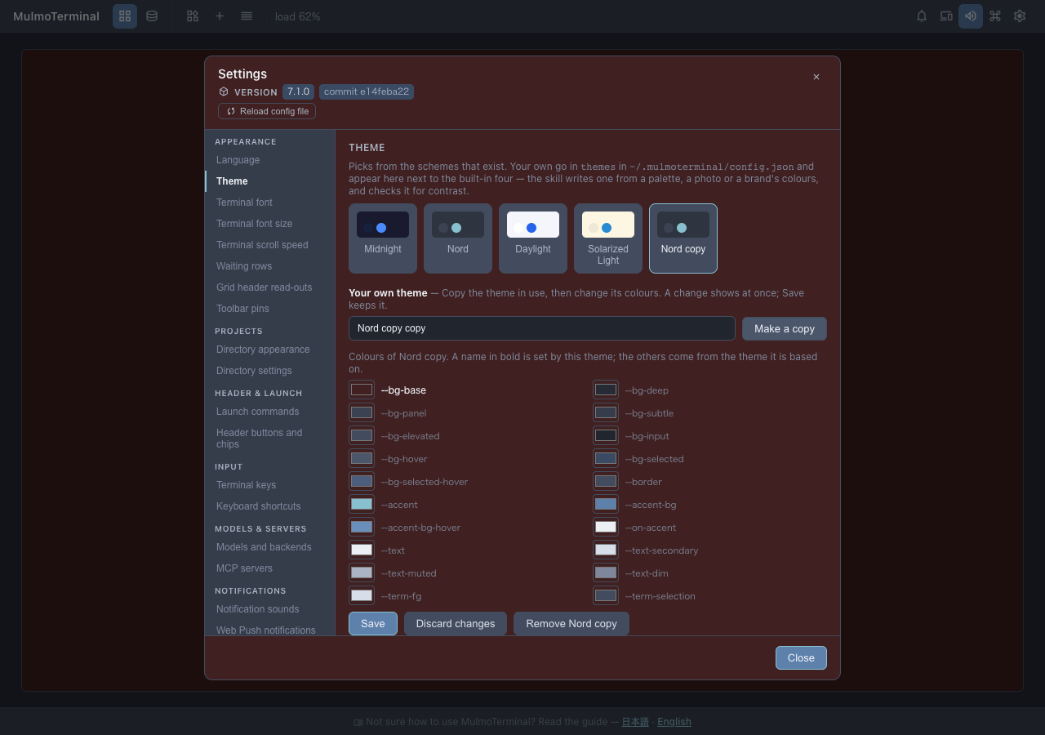Click the grid view icon in top toolbar
Viewport: 1045px width, 735px height.
click(125, 16)
